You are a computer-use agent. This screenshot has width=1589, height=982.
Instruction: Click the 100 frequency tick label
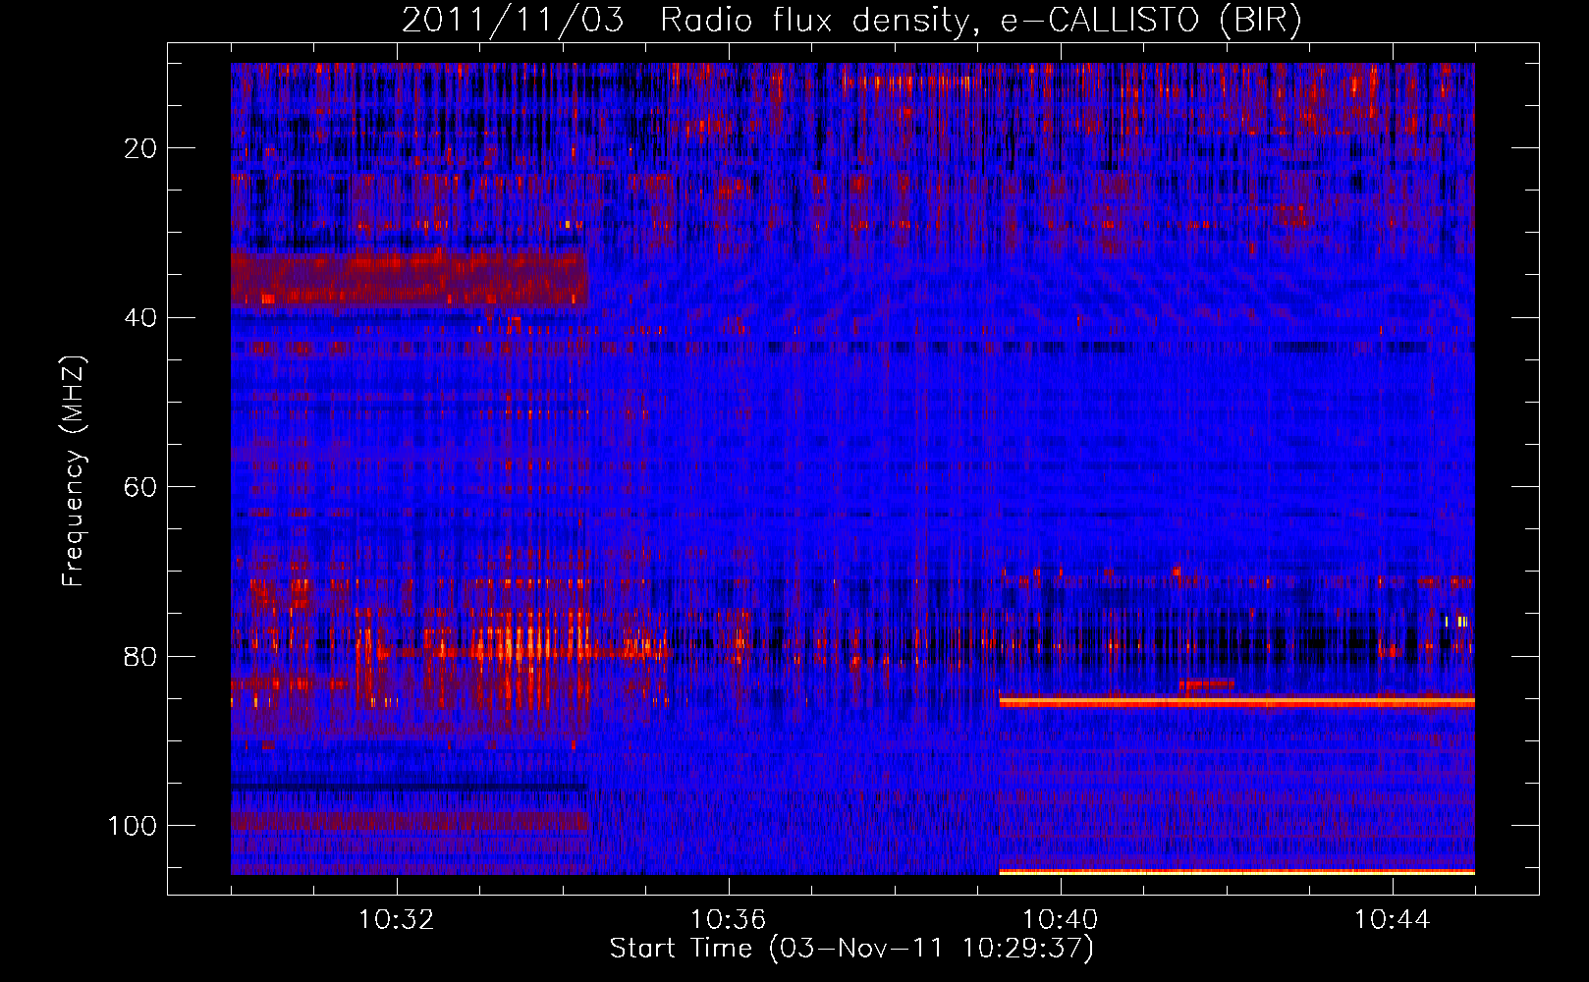coord(133,826)
